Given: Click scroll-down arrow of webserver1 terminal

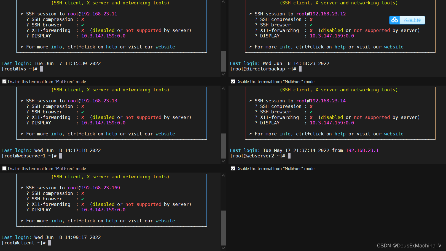Looking at the screenshot, I should tap(223, 161).
